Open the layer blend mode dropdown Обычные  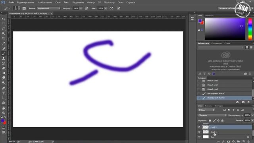(x=212, y=115)
